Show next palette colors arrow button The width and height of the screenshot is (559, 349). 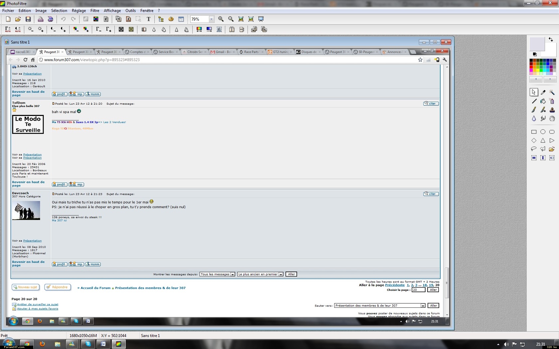tap(550, 79)
